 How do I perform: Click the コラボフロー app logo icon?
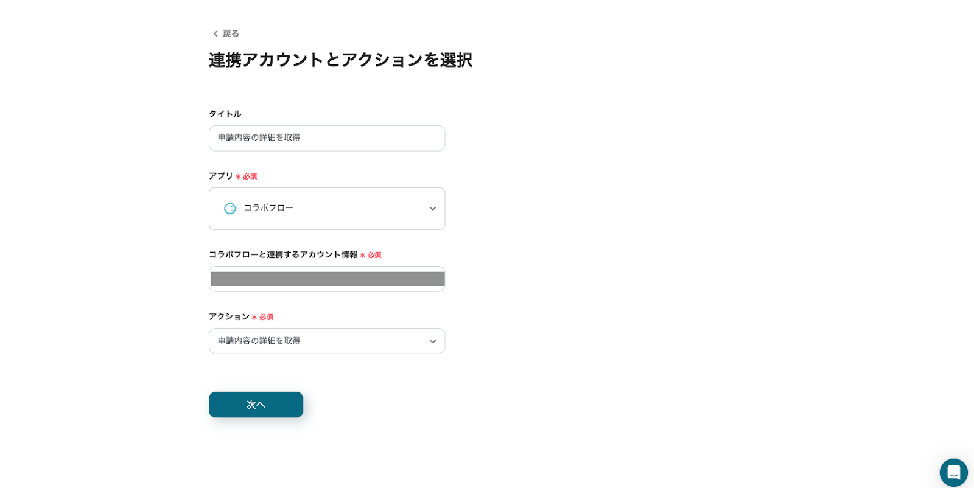(230, 209)
